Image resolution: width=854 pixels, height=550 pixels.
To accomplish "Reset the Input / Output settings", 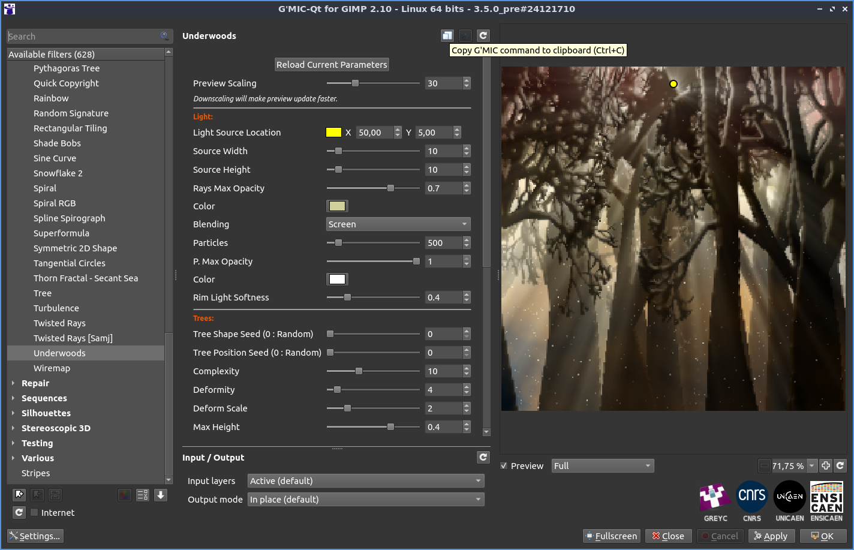I will coord(483,458).
